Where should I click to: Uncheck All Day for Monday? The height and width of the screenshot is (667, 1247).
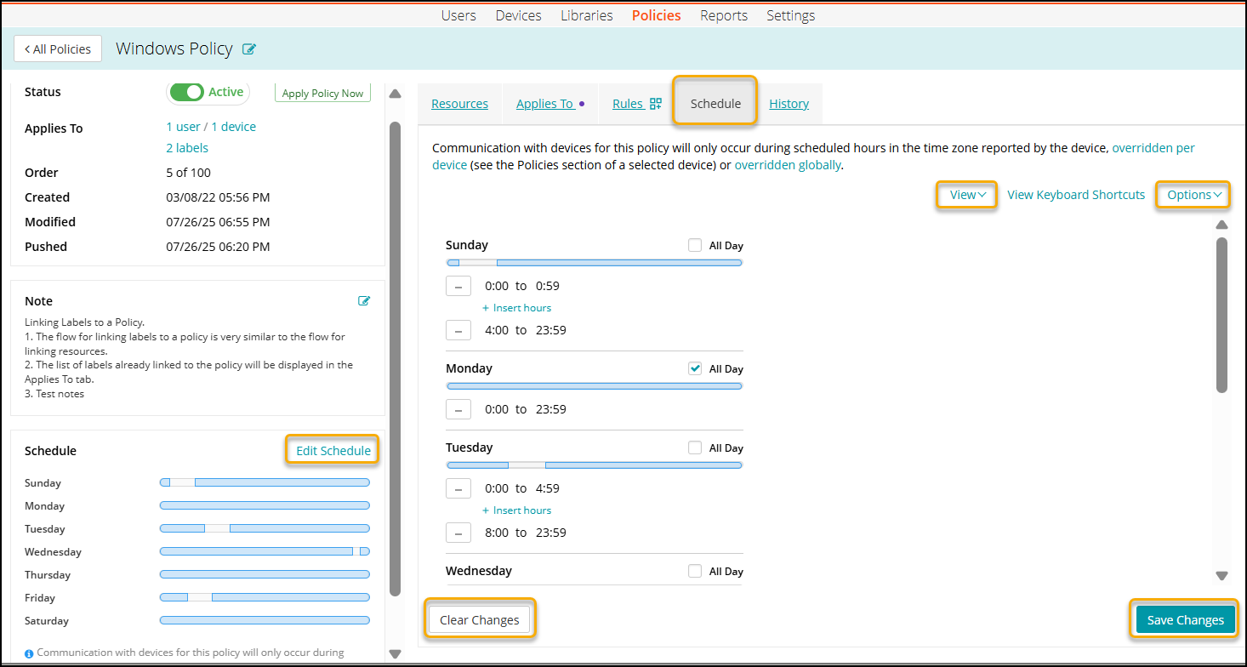pos(695,369)
